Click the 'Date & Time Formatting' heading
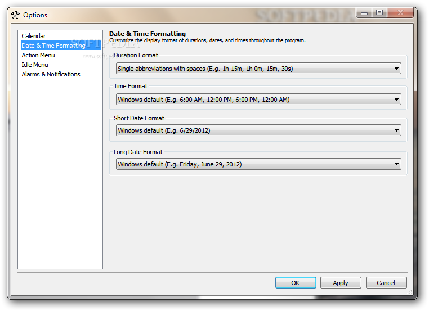429x311 pixels. click(x=147, y=34)
